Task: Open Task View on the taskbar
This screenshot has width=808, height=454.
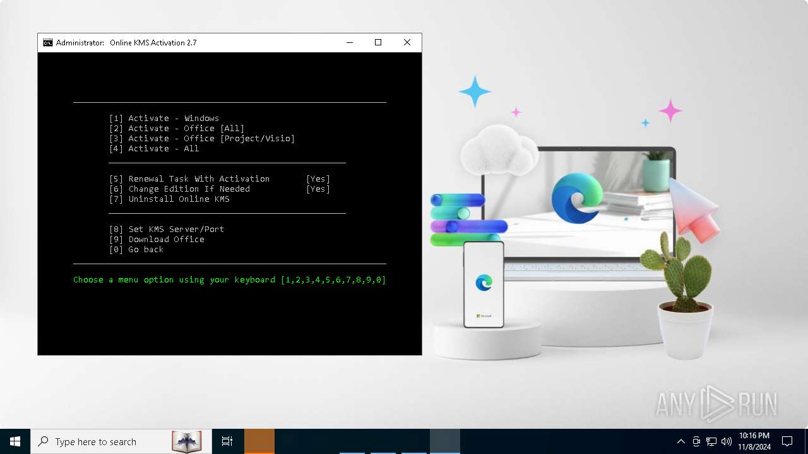Action: coord(227,441)
